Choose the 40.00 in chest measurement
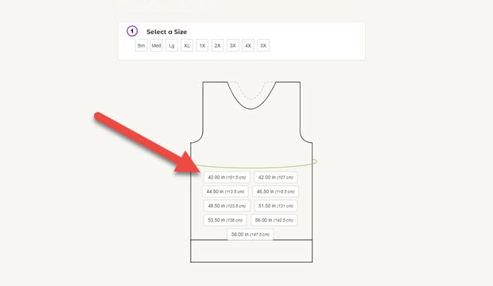 [x=227, y=177]
